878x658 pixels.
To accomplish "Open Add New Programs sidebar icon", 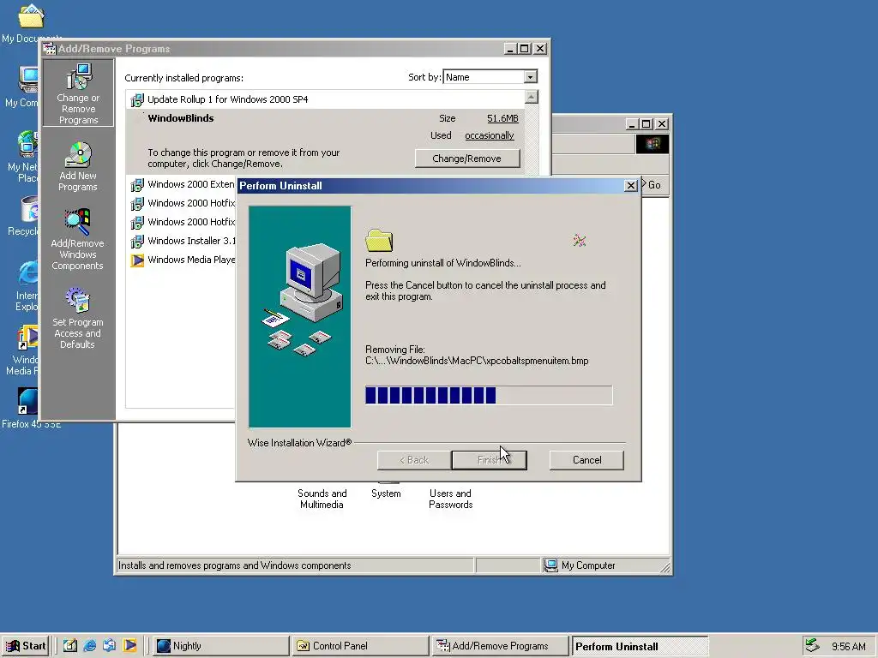I will (x=78, y=167).
